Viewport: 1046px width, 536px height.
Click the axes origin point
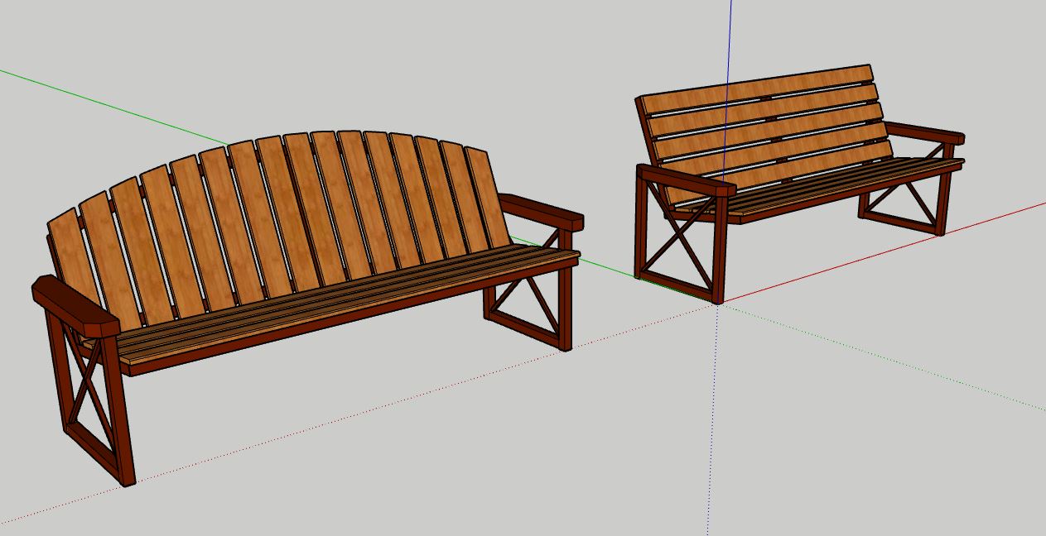click(x=717, y=305)
